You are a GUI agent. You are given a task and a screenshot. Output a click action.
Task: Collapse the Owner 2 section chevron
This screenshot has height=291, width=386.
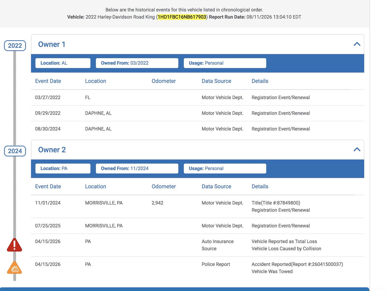click(x=357, y=149)
